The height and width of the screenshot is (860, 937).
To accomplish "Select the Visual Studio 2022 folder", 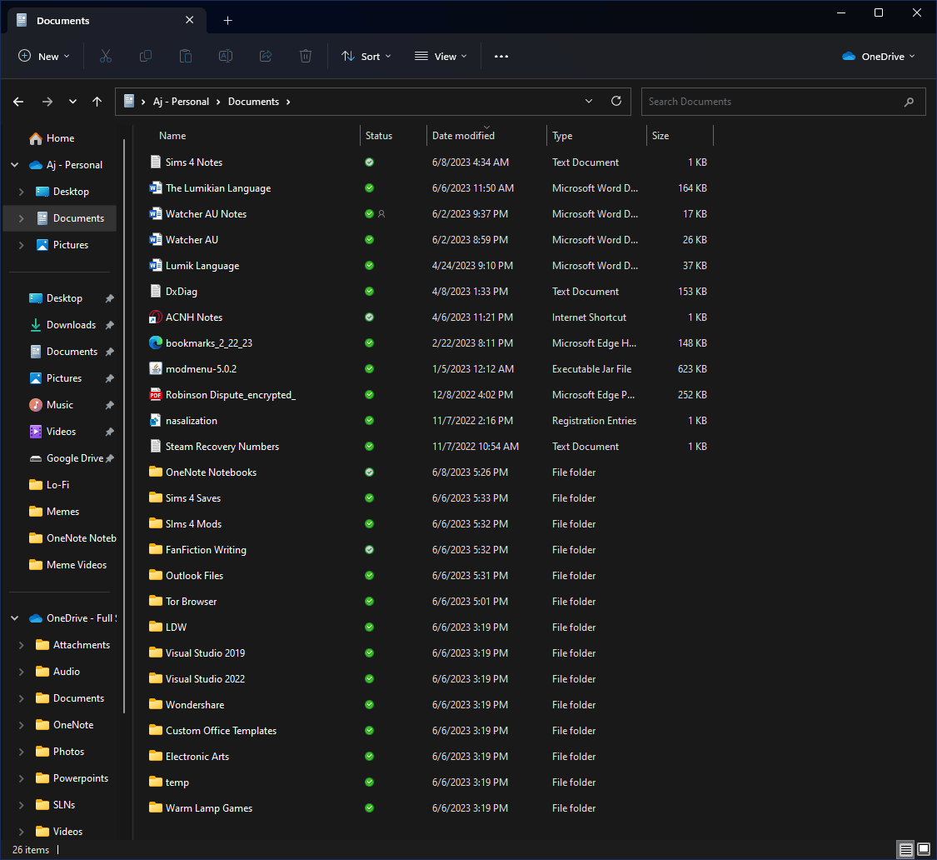I will coord(205,679).
